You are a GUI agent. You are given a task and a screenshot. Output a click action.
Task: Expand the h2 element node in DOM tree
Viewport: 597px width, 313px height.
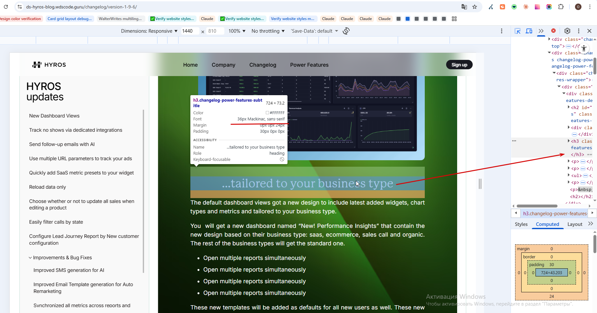[x=569, y=107]
